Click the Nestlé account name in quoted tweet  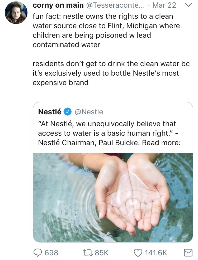click(50, 112)
